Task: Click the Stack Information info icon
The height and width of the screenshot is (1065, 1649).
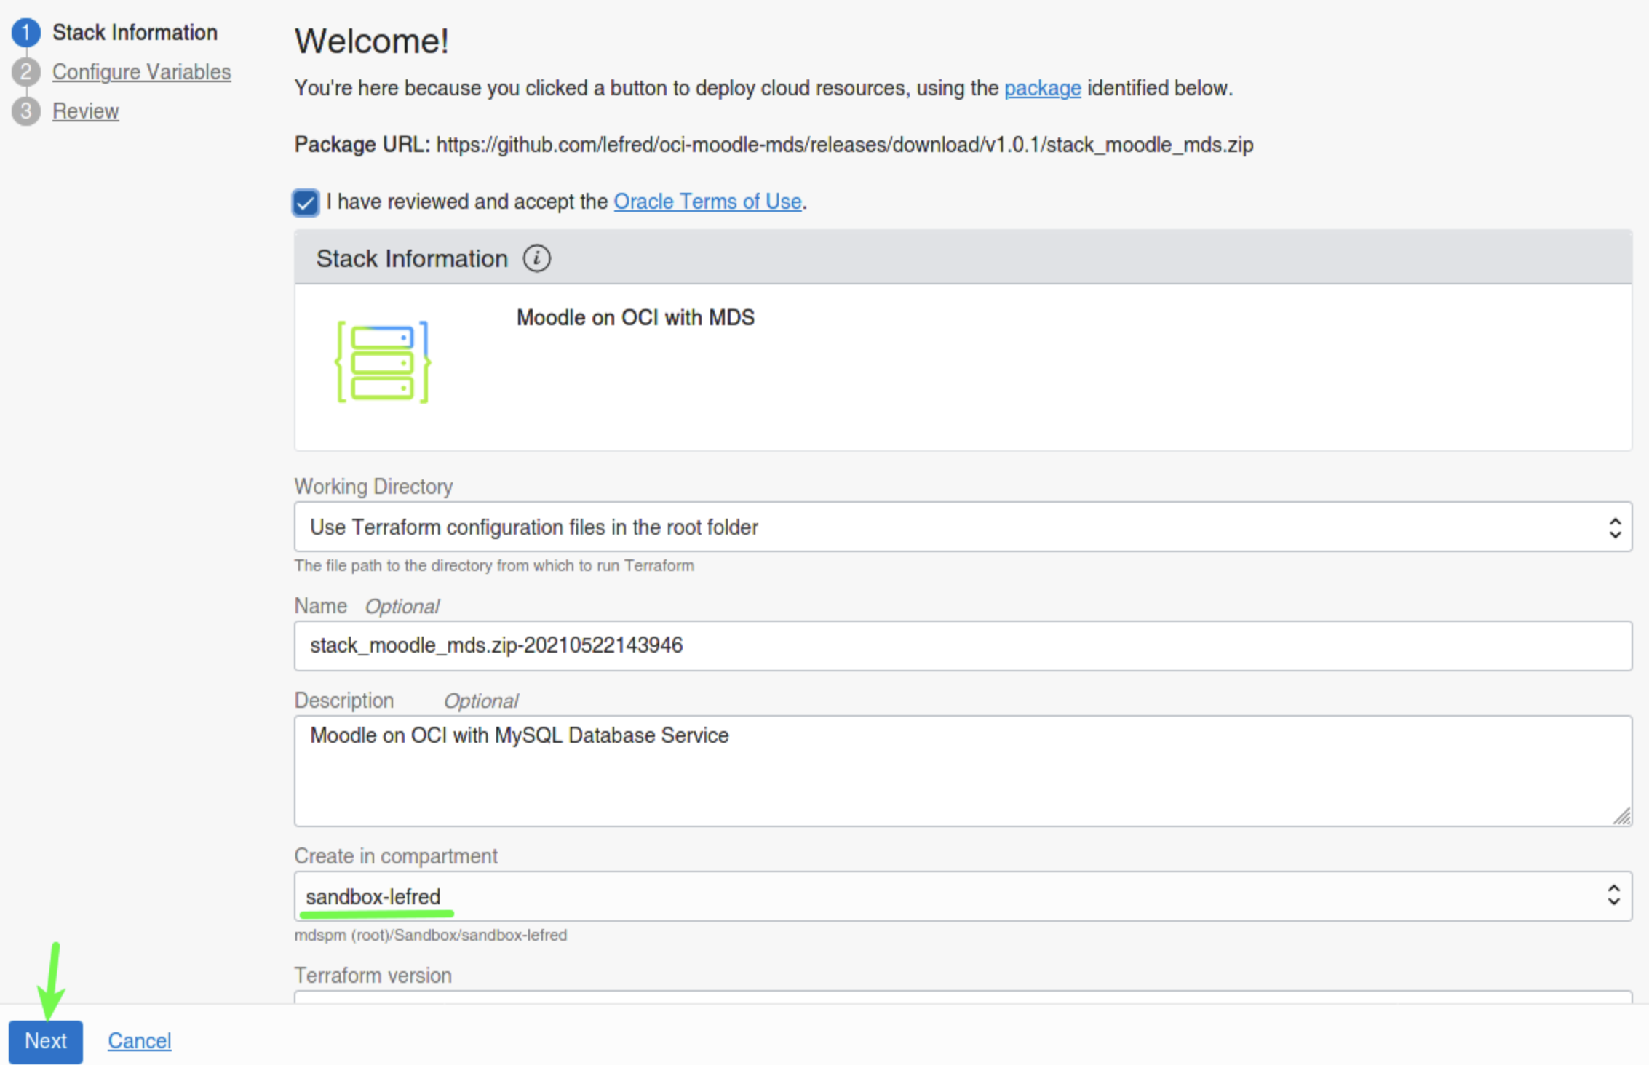Action: (536, 258)
